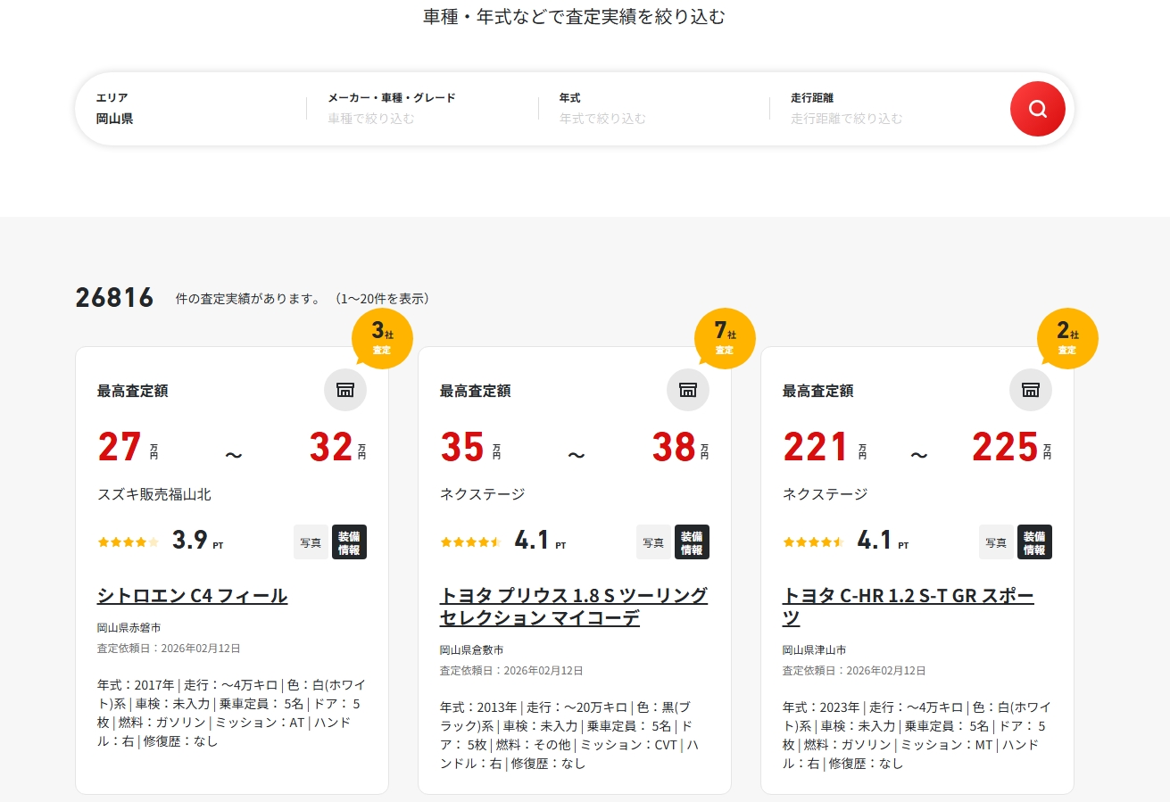Click 写真 button on Citroen C4 card
This screenshot has width=1170, height=802.
(311, 542)
